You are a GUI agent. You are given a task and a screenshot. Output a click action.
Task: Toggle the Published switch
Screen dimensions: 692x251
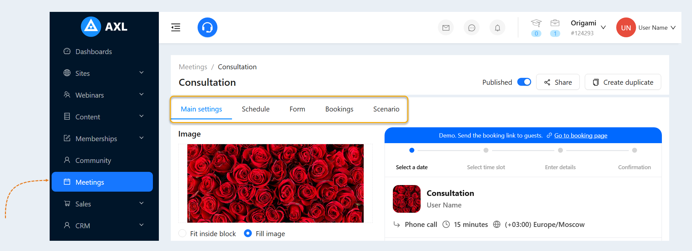point(524,82)
